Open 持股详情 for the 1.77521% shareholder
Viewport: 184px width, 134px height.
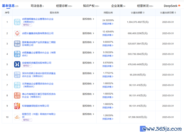(108, 77)
